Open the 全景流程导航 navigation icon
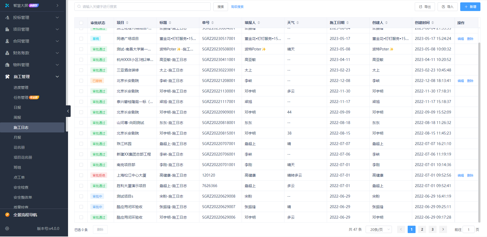Viewport: 487px width, 237px height. pos(7,215)
